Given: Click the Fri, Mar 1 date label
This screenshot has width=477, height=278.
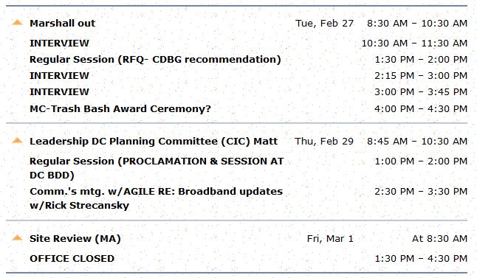Looking at the screenshot, I should click(330, 239).
